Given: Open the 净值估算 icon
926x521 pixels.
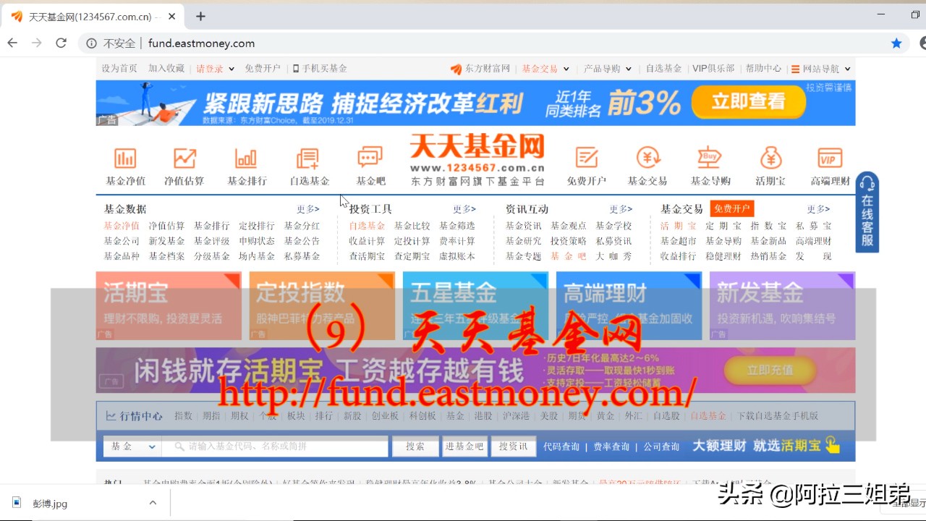Looking at the screenshot, I should 184,163.
